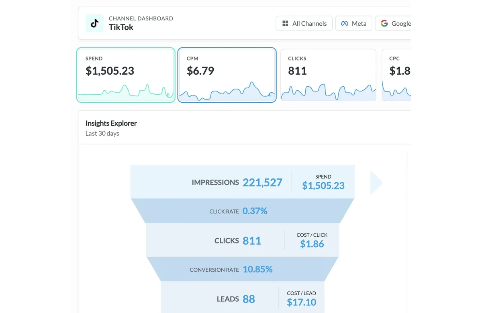
Task: Click the IMPRESSIONS 221,527 value
Action: tap(262, 183)
